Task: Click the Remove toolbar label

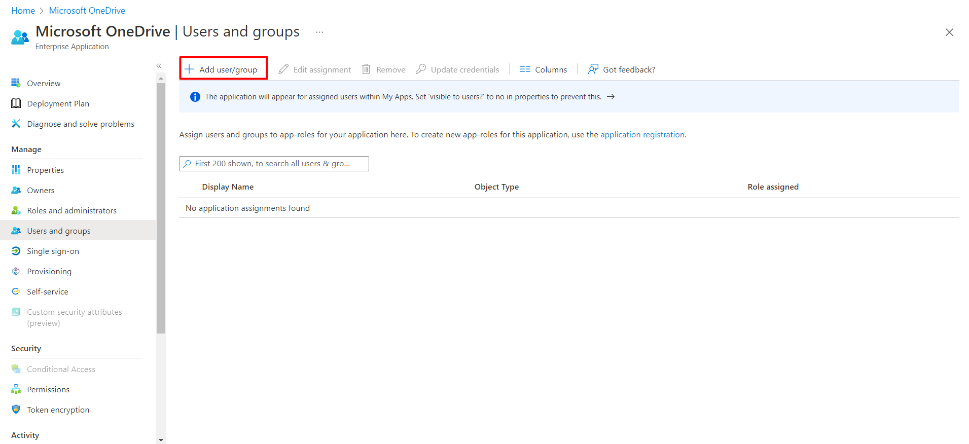Action: [390, 69]
